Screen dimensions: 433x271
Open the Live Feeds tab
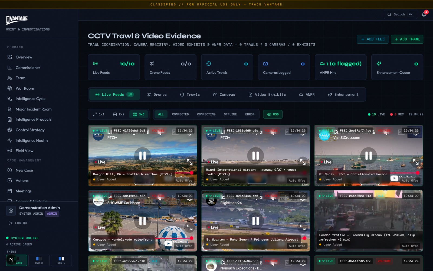tap(114, 95)
